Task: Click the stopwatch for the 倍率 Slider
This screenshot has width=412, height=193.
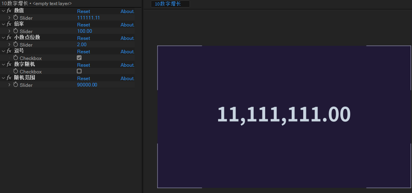Action: coord(15,31)
